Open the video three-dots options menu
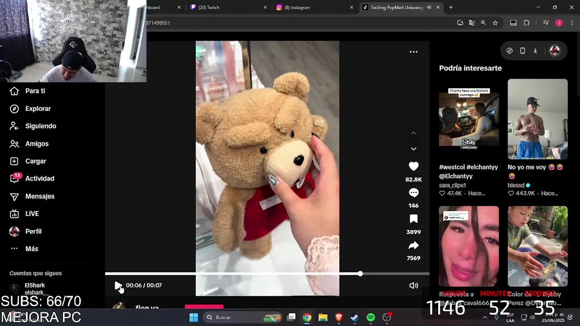The image size is (580, 326). pos(414,52)
